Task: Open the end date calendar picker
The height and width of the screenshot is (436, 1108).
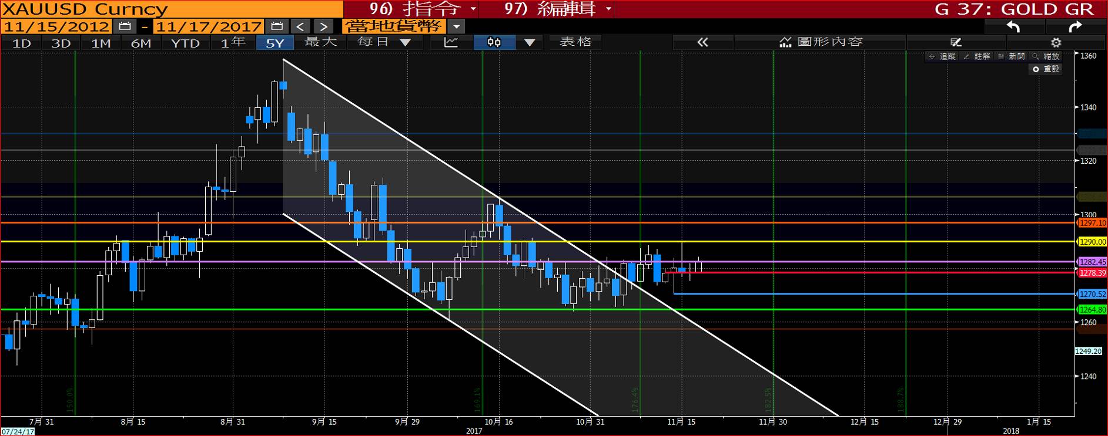Action: coord(277,26)
